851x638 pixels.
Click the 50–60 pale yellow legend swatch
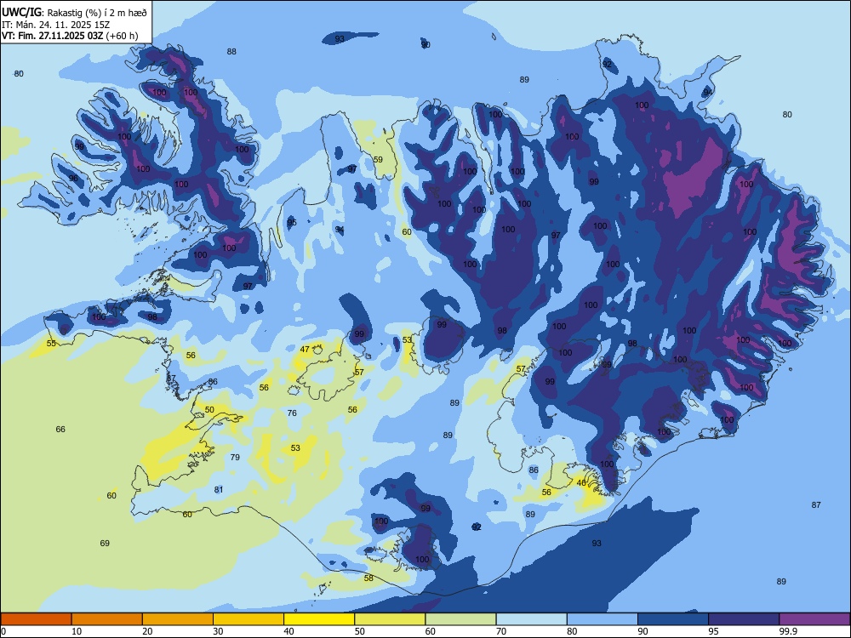(390, 619)
